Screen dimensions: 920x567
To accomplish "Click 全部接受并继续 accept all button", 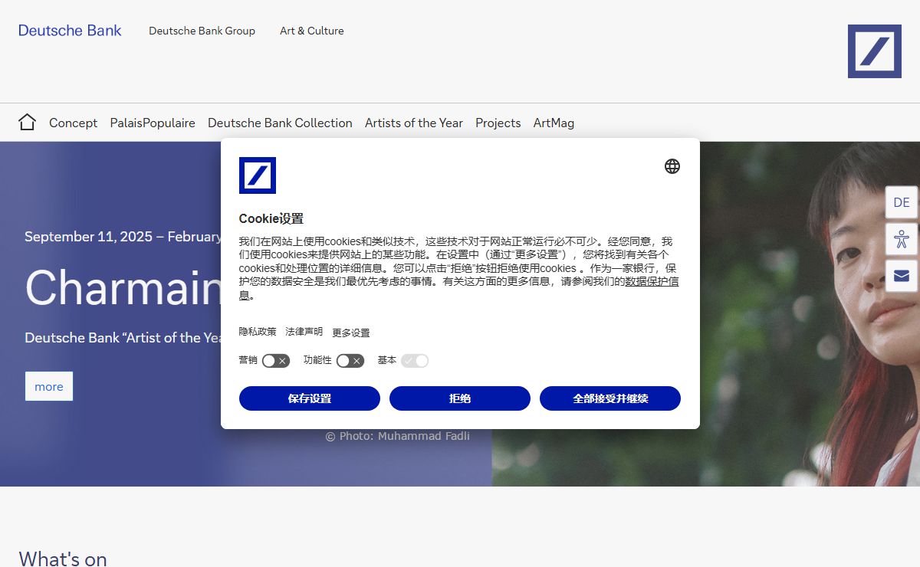I will point(610,398).
